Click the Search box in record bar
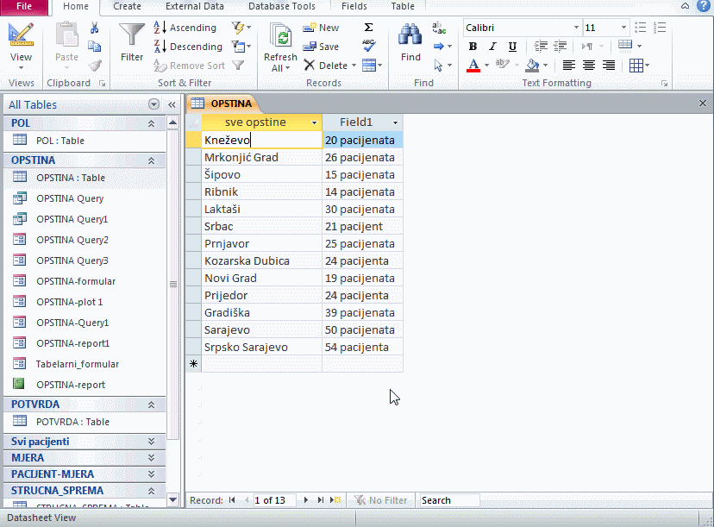The width and height of the screenshot is (714, 527). 449,500
